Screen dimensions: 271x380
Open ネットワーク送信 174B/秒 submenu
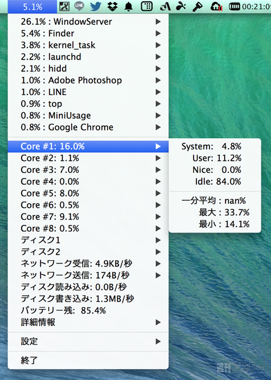click(88, 275)
